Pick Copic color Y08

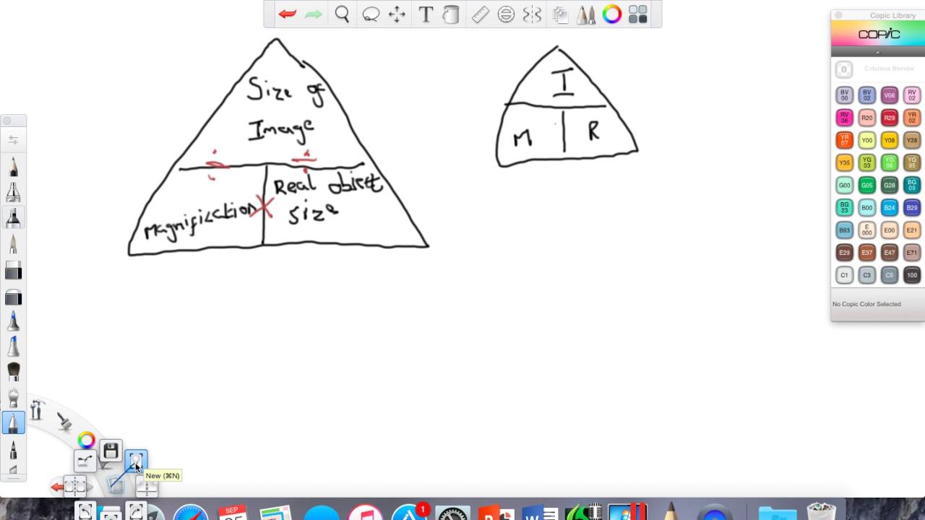point(890,139)
